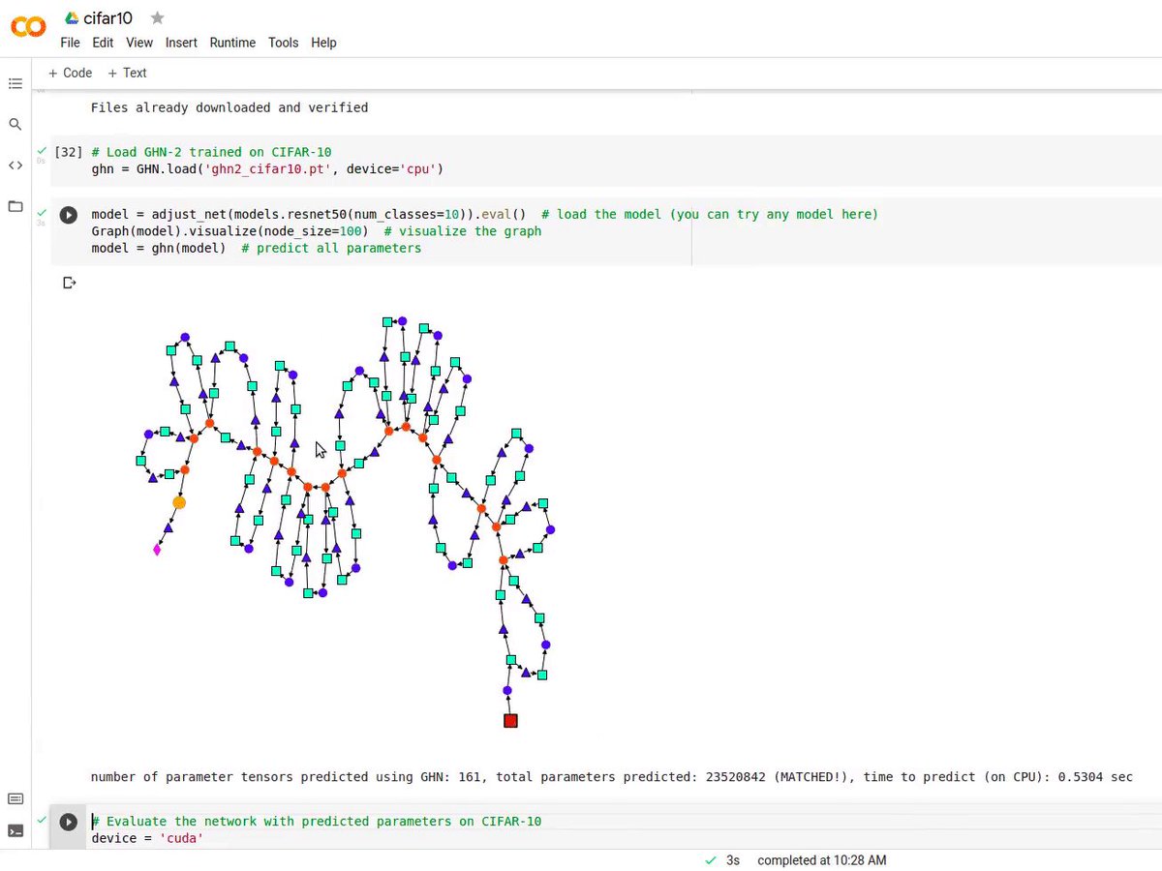Click the output toggle icon below the cell
This screenshot has width=1162, height=871.
pos(69,283)
